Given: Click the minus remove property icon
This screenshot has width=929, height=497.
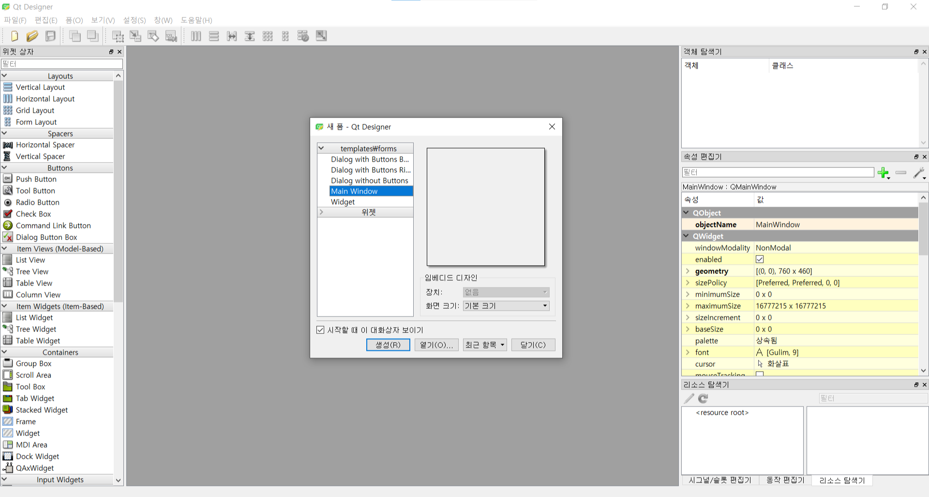Looking at the screenshot, I should coord(901,173).
